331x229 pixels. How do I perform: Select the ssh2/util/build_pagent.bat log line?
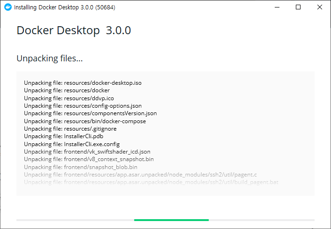click(x=151, y=182)
